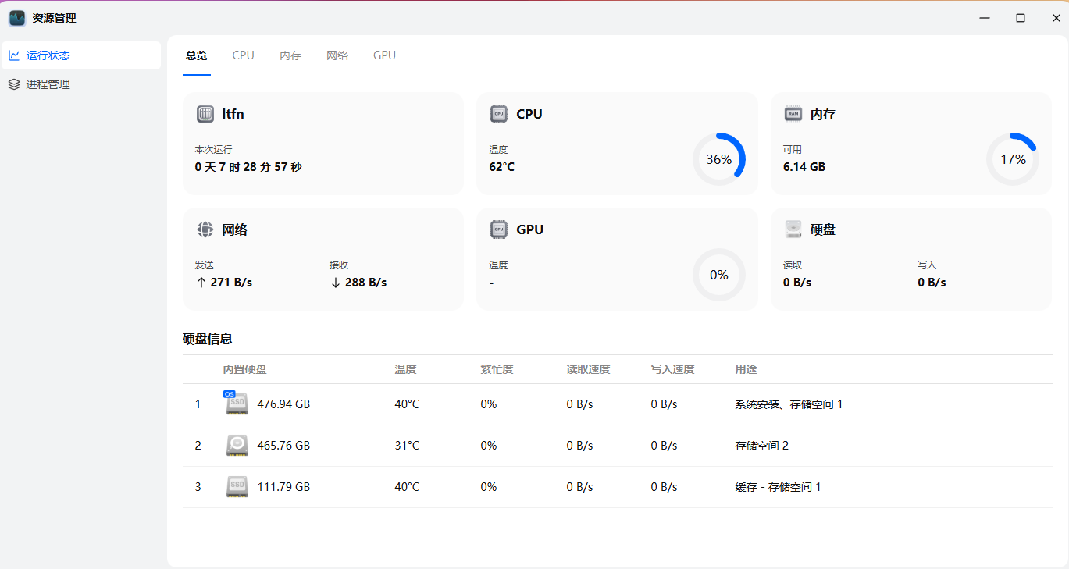Viewport: 1069px width, 569px height.
Task: Click the GPU chip icon
Action: [x=498, y=229]
